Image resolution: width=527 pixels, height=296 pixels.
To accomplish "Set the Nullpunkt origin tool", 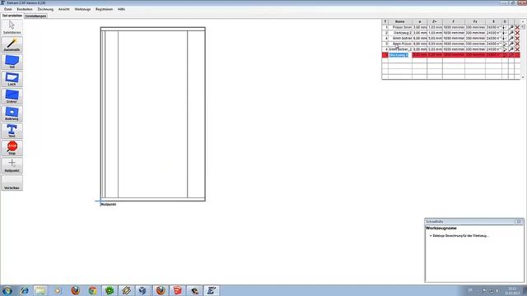I will (x=12, y=165).
